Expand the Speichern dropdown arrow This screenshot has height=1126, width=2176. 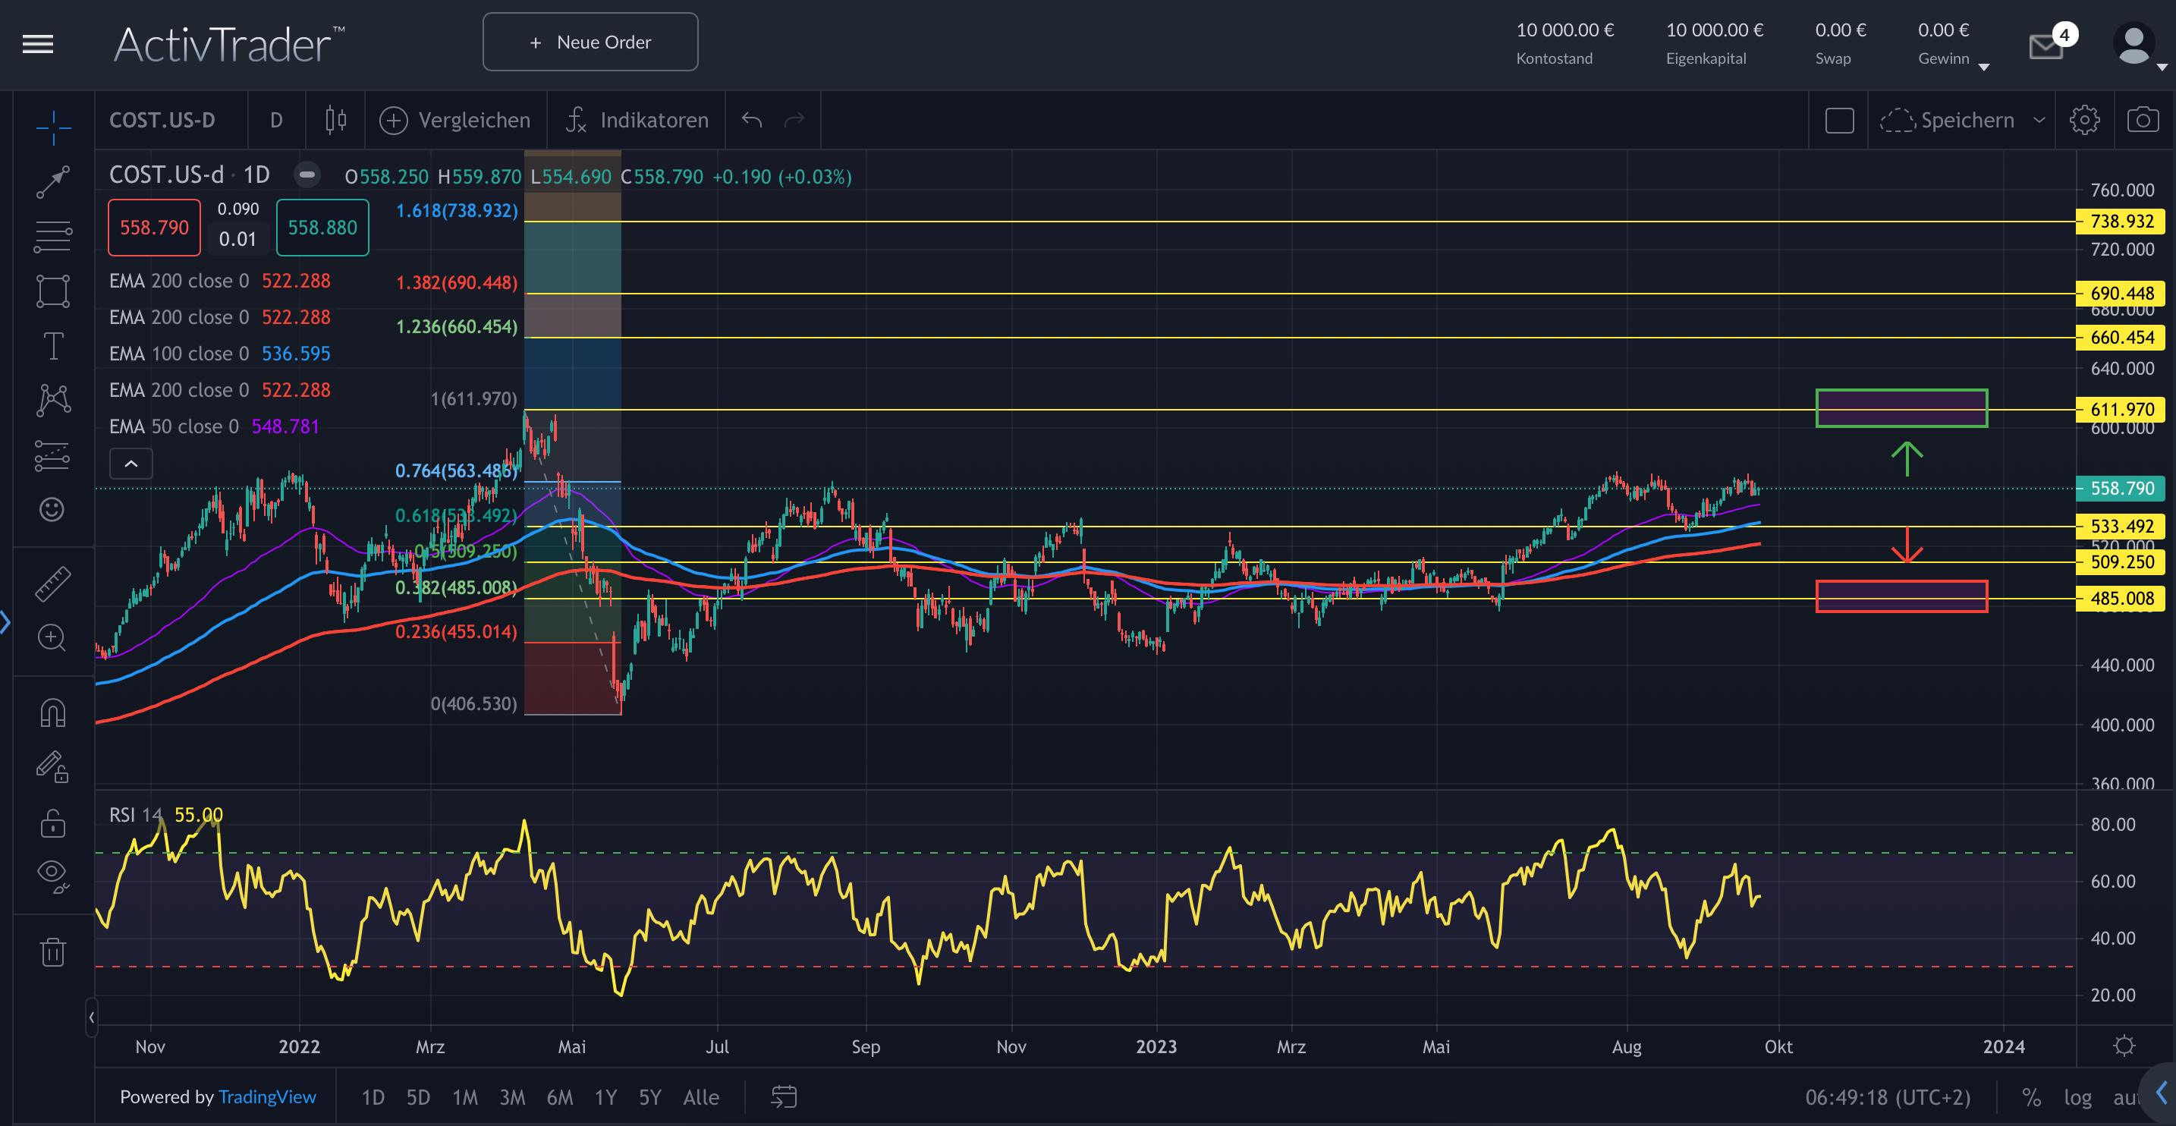tap(2039, 120)
